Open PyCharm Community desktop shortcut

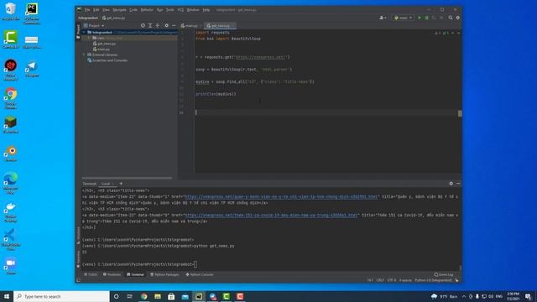click(32, 13)
